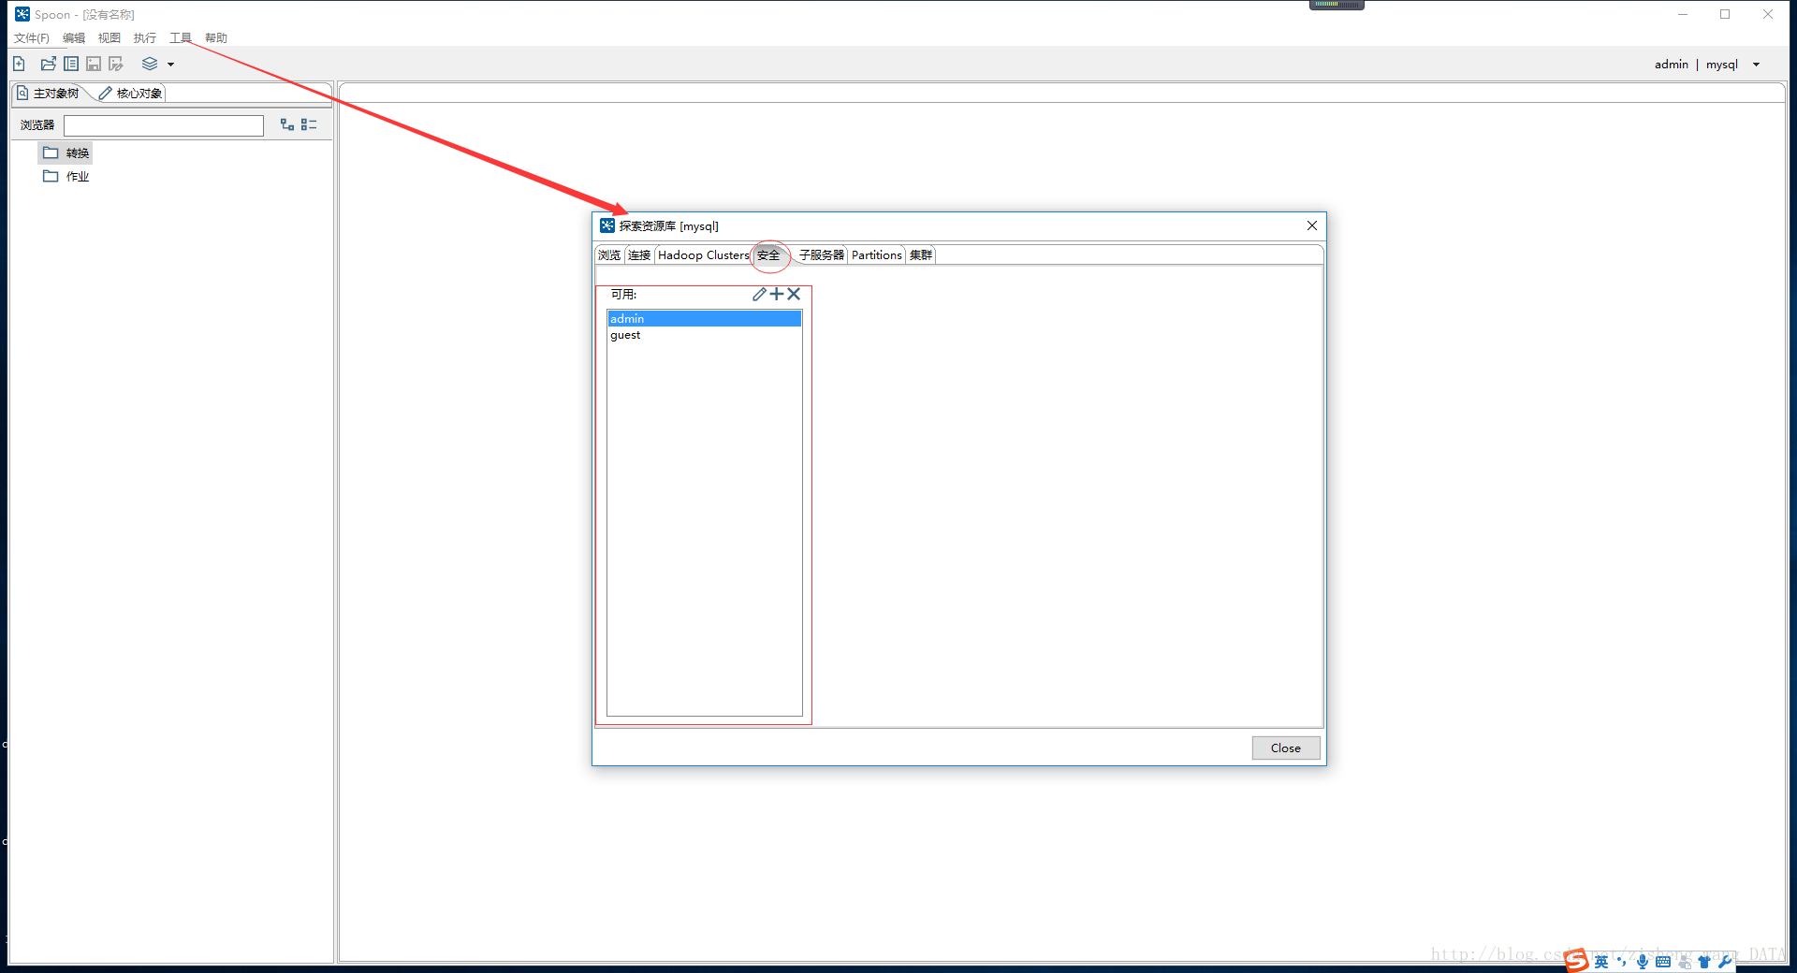This screenshot has width=1797, height=973.
Task: Start Sogou voice input microphone
Action: (x=1643, y=962)
